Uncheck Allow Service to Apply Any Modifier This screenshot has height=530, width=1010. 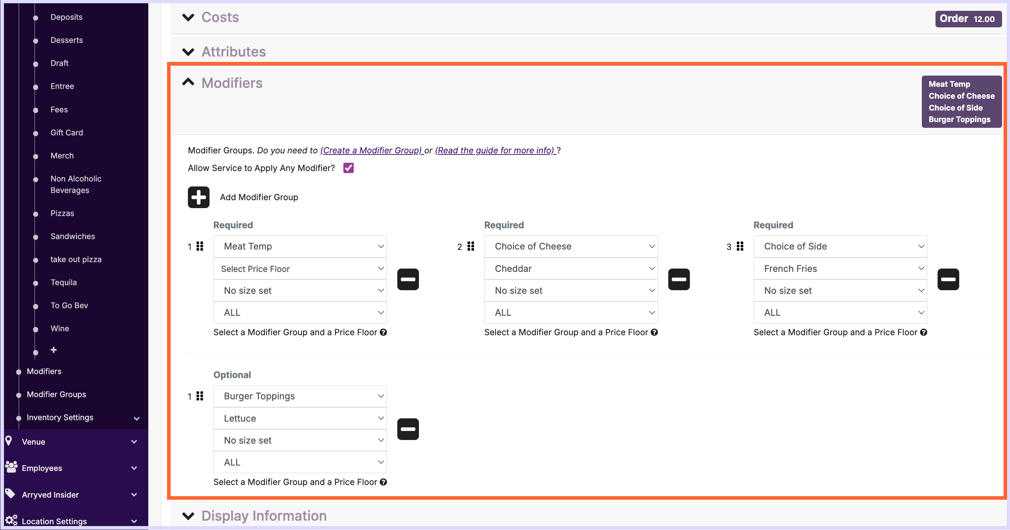(348, 168)
